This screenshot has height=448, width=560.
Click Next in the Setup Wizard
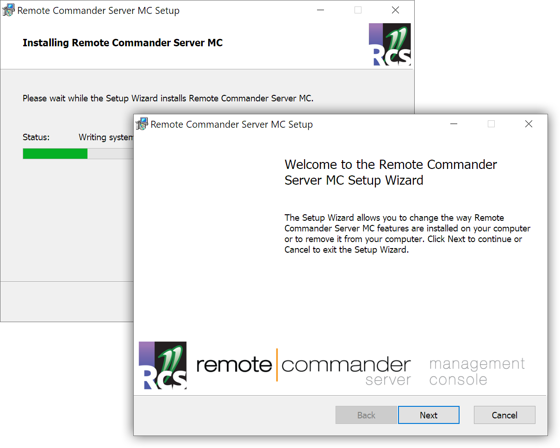[x=429, y=415]
